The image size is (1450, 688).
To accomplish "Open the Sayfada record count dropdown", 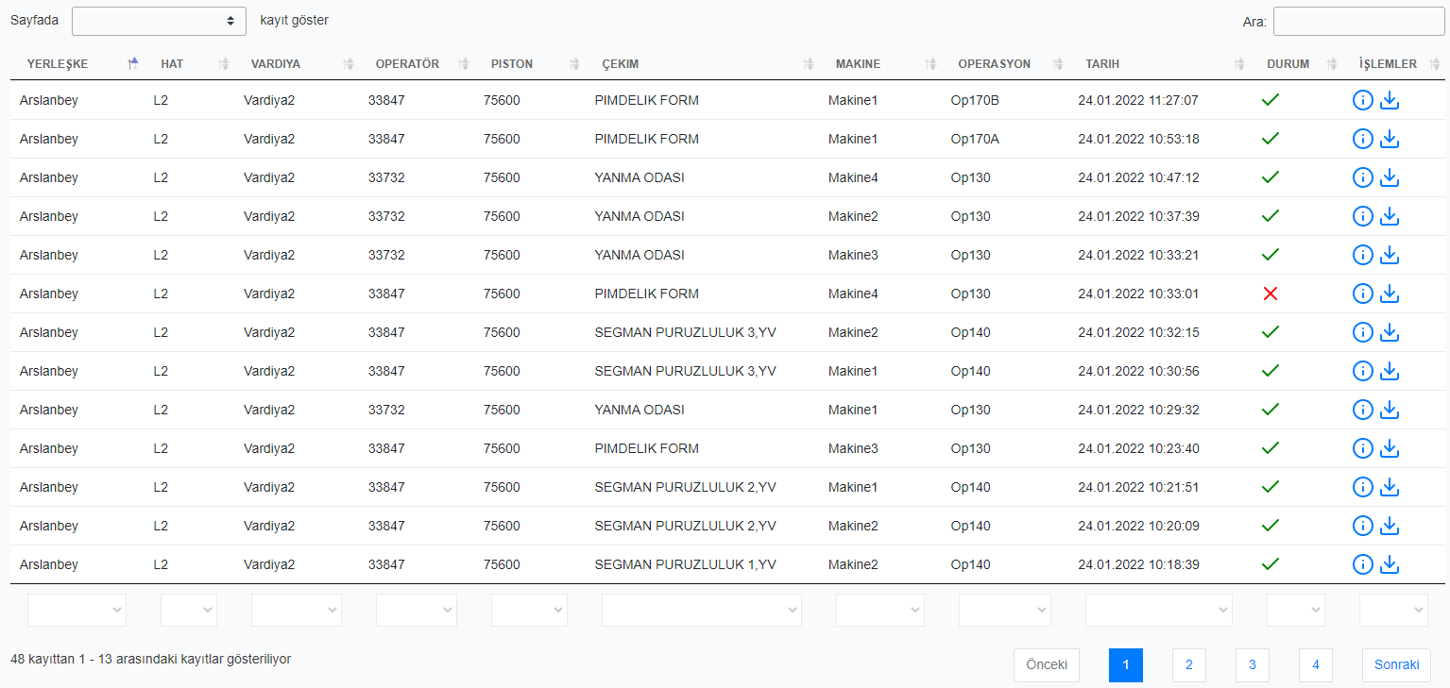I will pos(159,20).
